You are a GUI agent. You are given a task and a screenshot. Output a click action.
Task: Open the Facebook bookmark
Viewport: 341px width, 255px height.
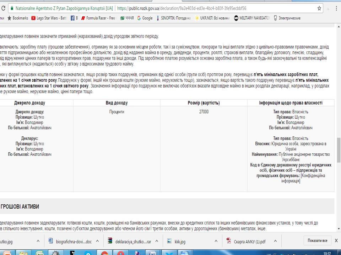point(74,18)
